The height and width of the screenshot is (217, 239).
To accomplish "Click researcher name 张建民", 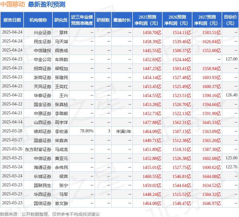I will tap(61, 77).
